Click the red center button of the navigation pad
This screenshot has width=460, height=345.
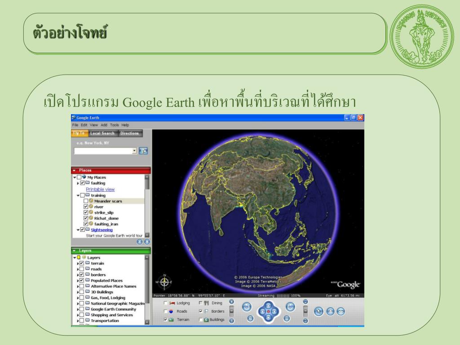268,312
